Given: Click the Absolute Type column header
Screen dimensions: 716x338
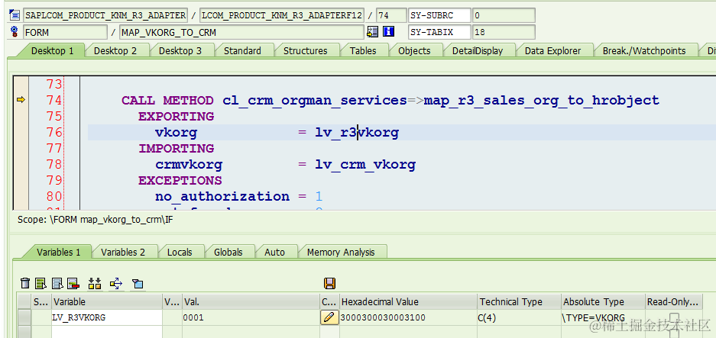Looking at the screenshot, I should click(603, 302).
